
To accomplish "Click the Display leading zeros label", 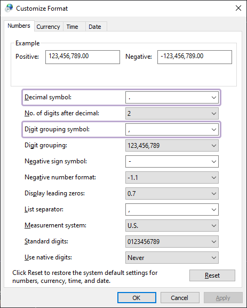I will (x=54, y=193).
